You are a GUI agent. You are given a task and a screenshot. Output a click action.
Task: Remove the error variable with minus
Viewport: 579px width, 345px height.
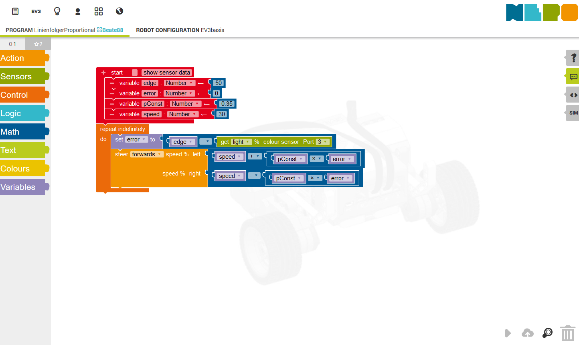tap(112, 93)
